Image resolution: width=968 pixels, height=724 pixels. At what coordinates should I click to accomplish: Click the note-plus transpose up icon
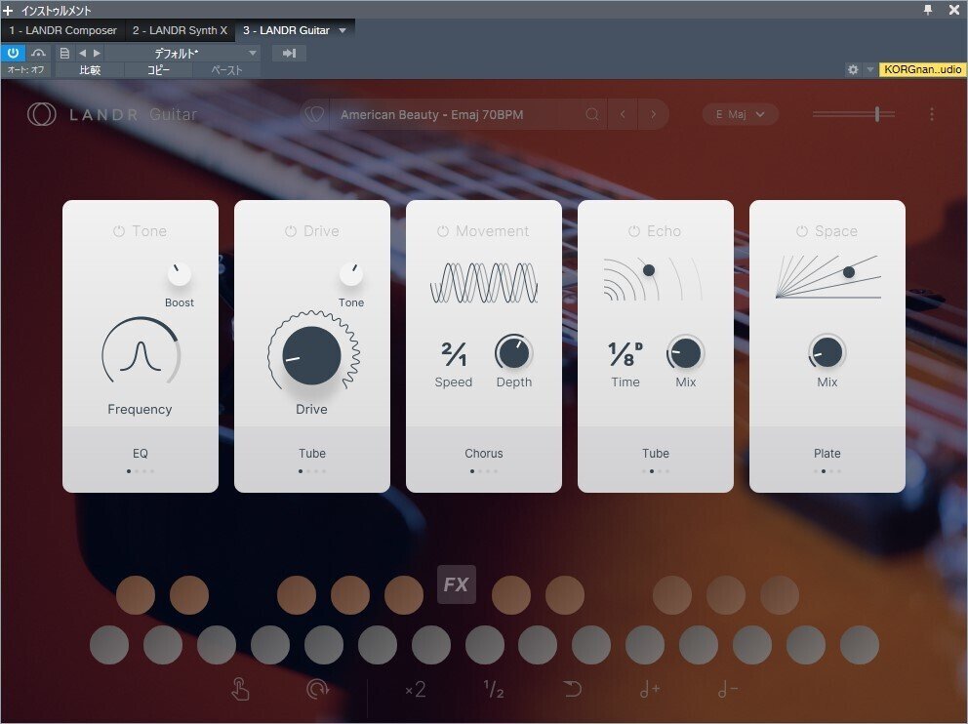pyautogui.click(x=650, y=689)
